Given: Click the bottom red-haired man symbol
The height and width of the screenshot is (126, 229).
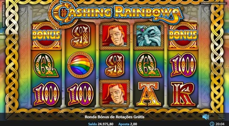Looking at the screenshot, I should (x=114, y=93).
